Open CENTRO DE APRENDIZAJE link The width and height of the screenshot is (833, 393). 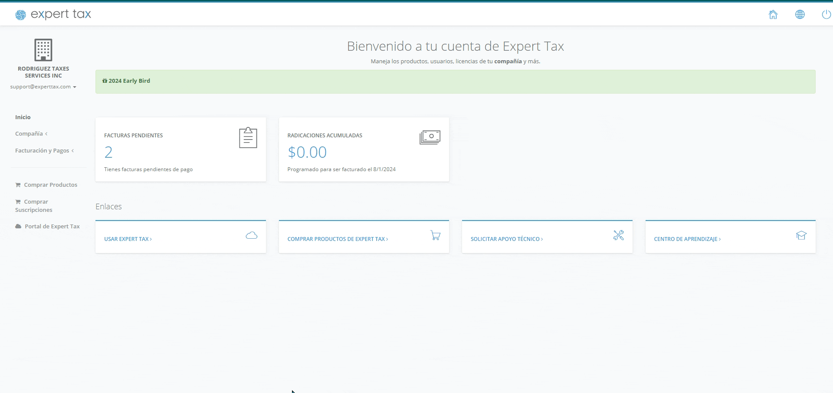[687, 239]
